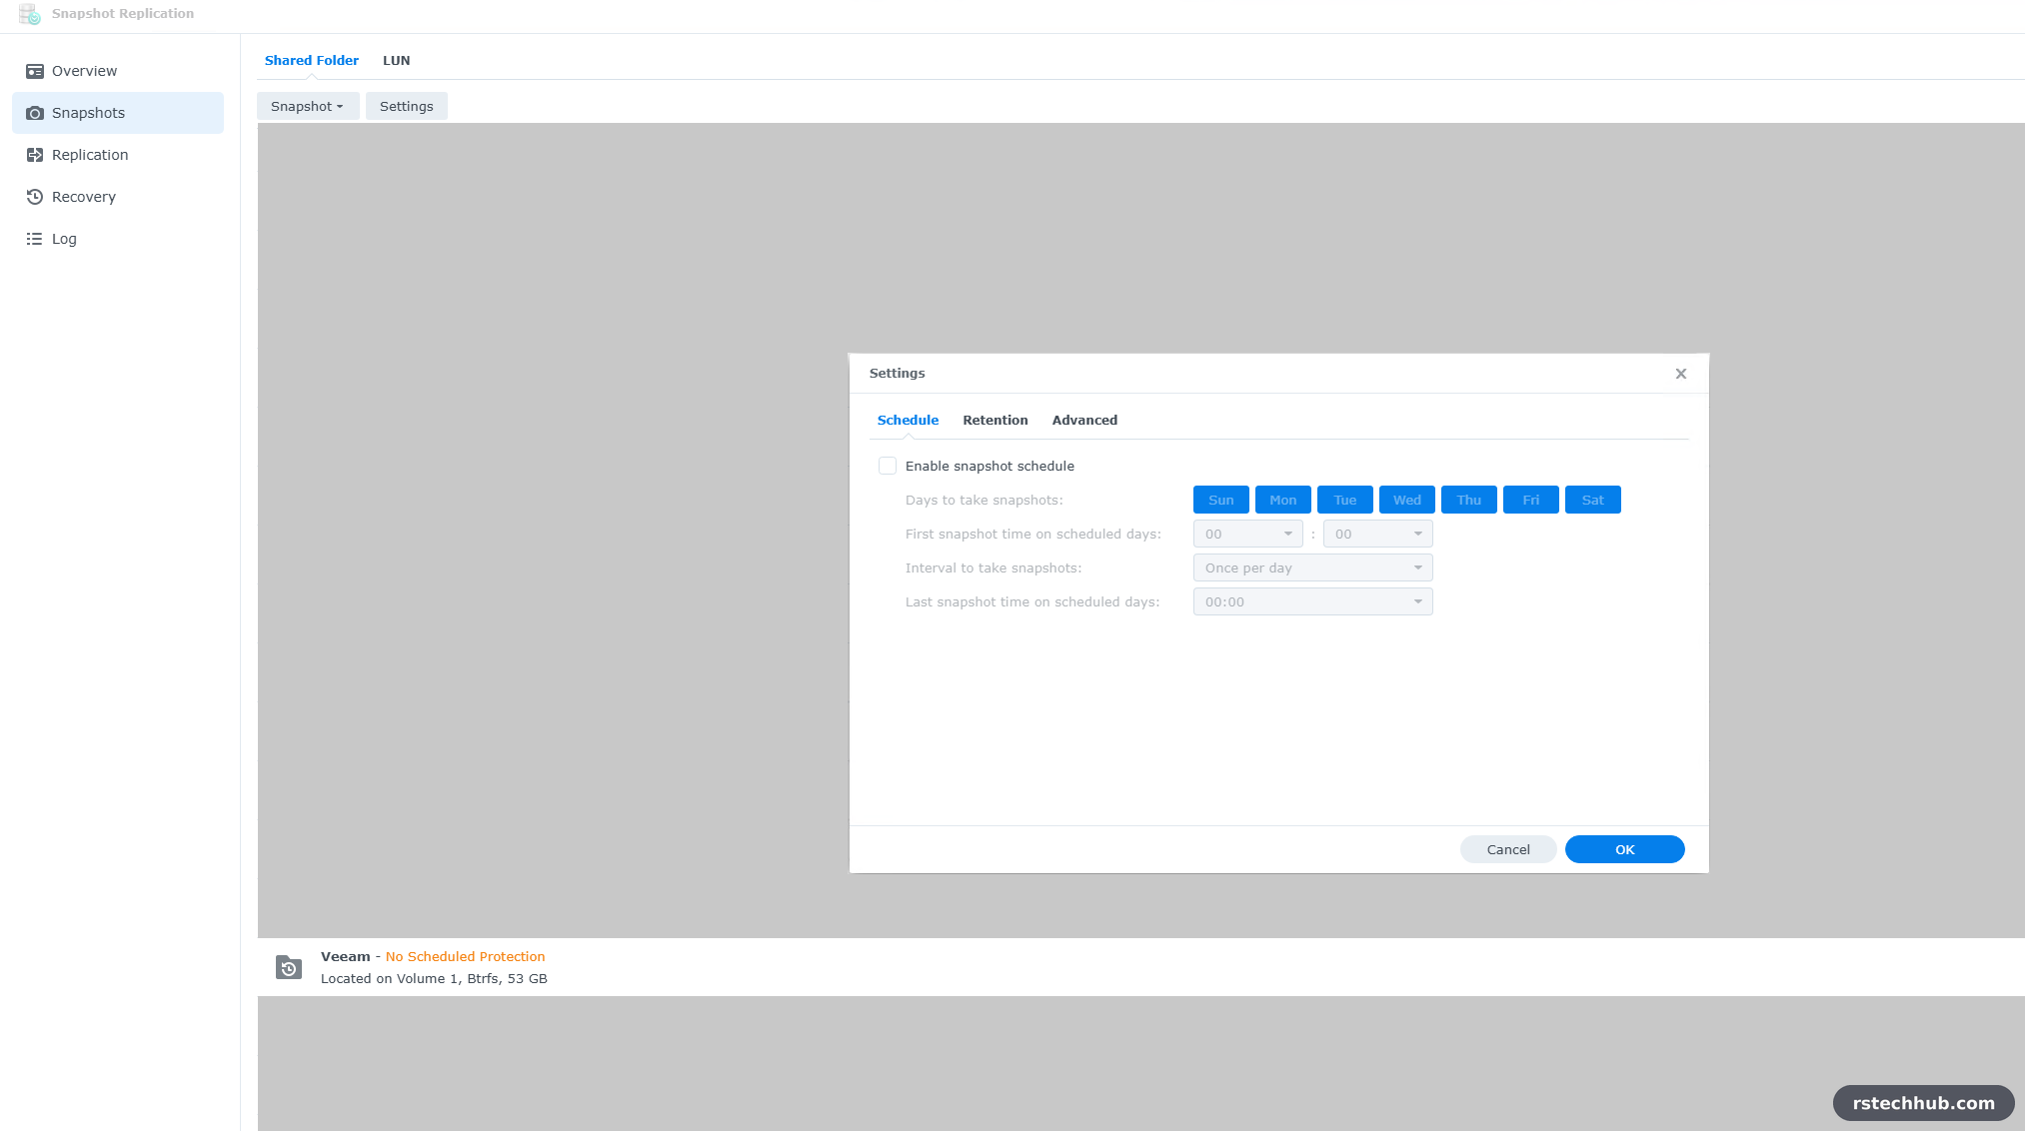Open Overview in the sidebar

(x=118, y=71)
